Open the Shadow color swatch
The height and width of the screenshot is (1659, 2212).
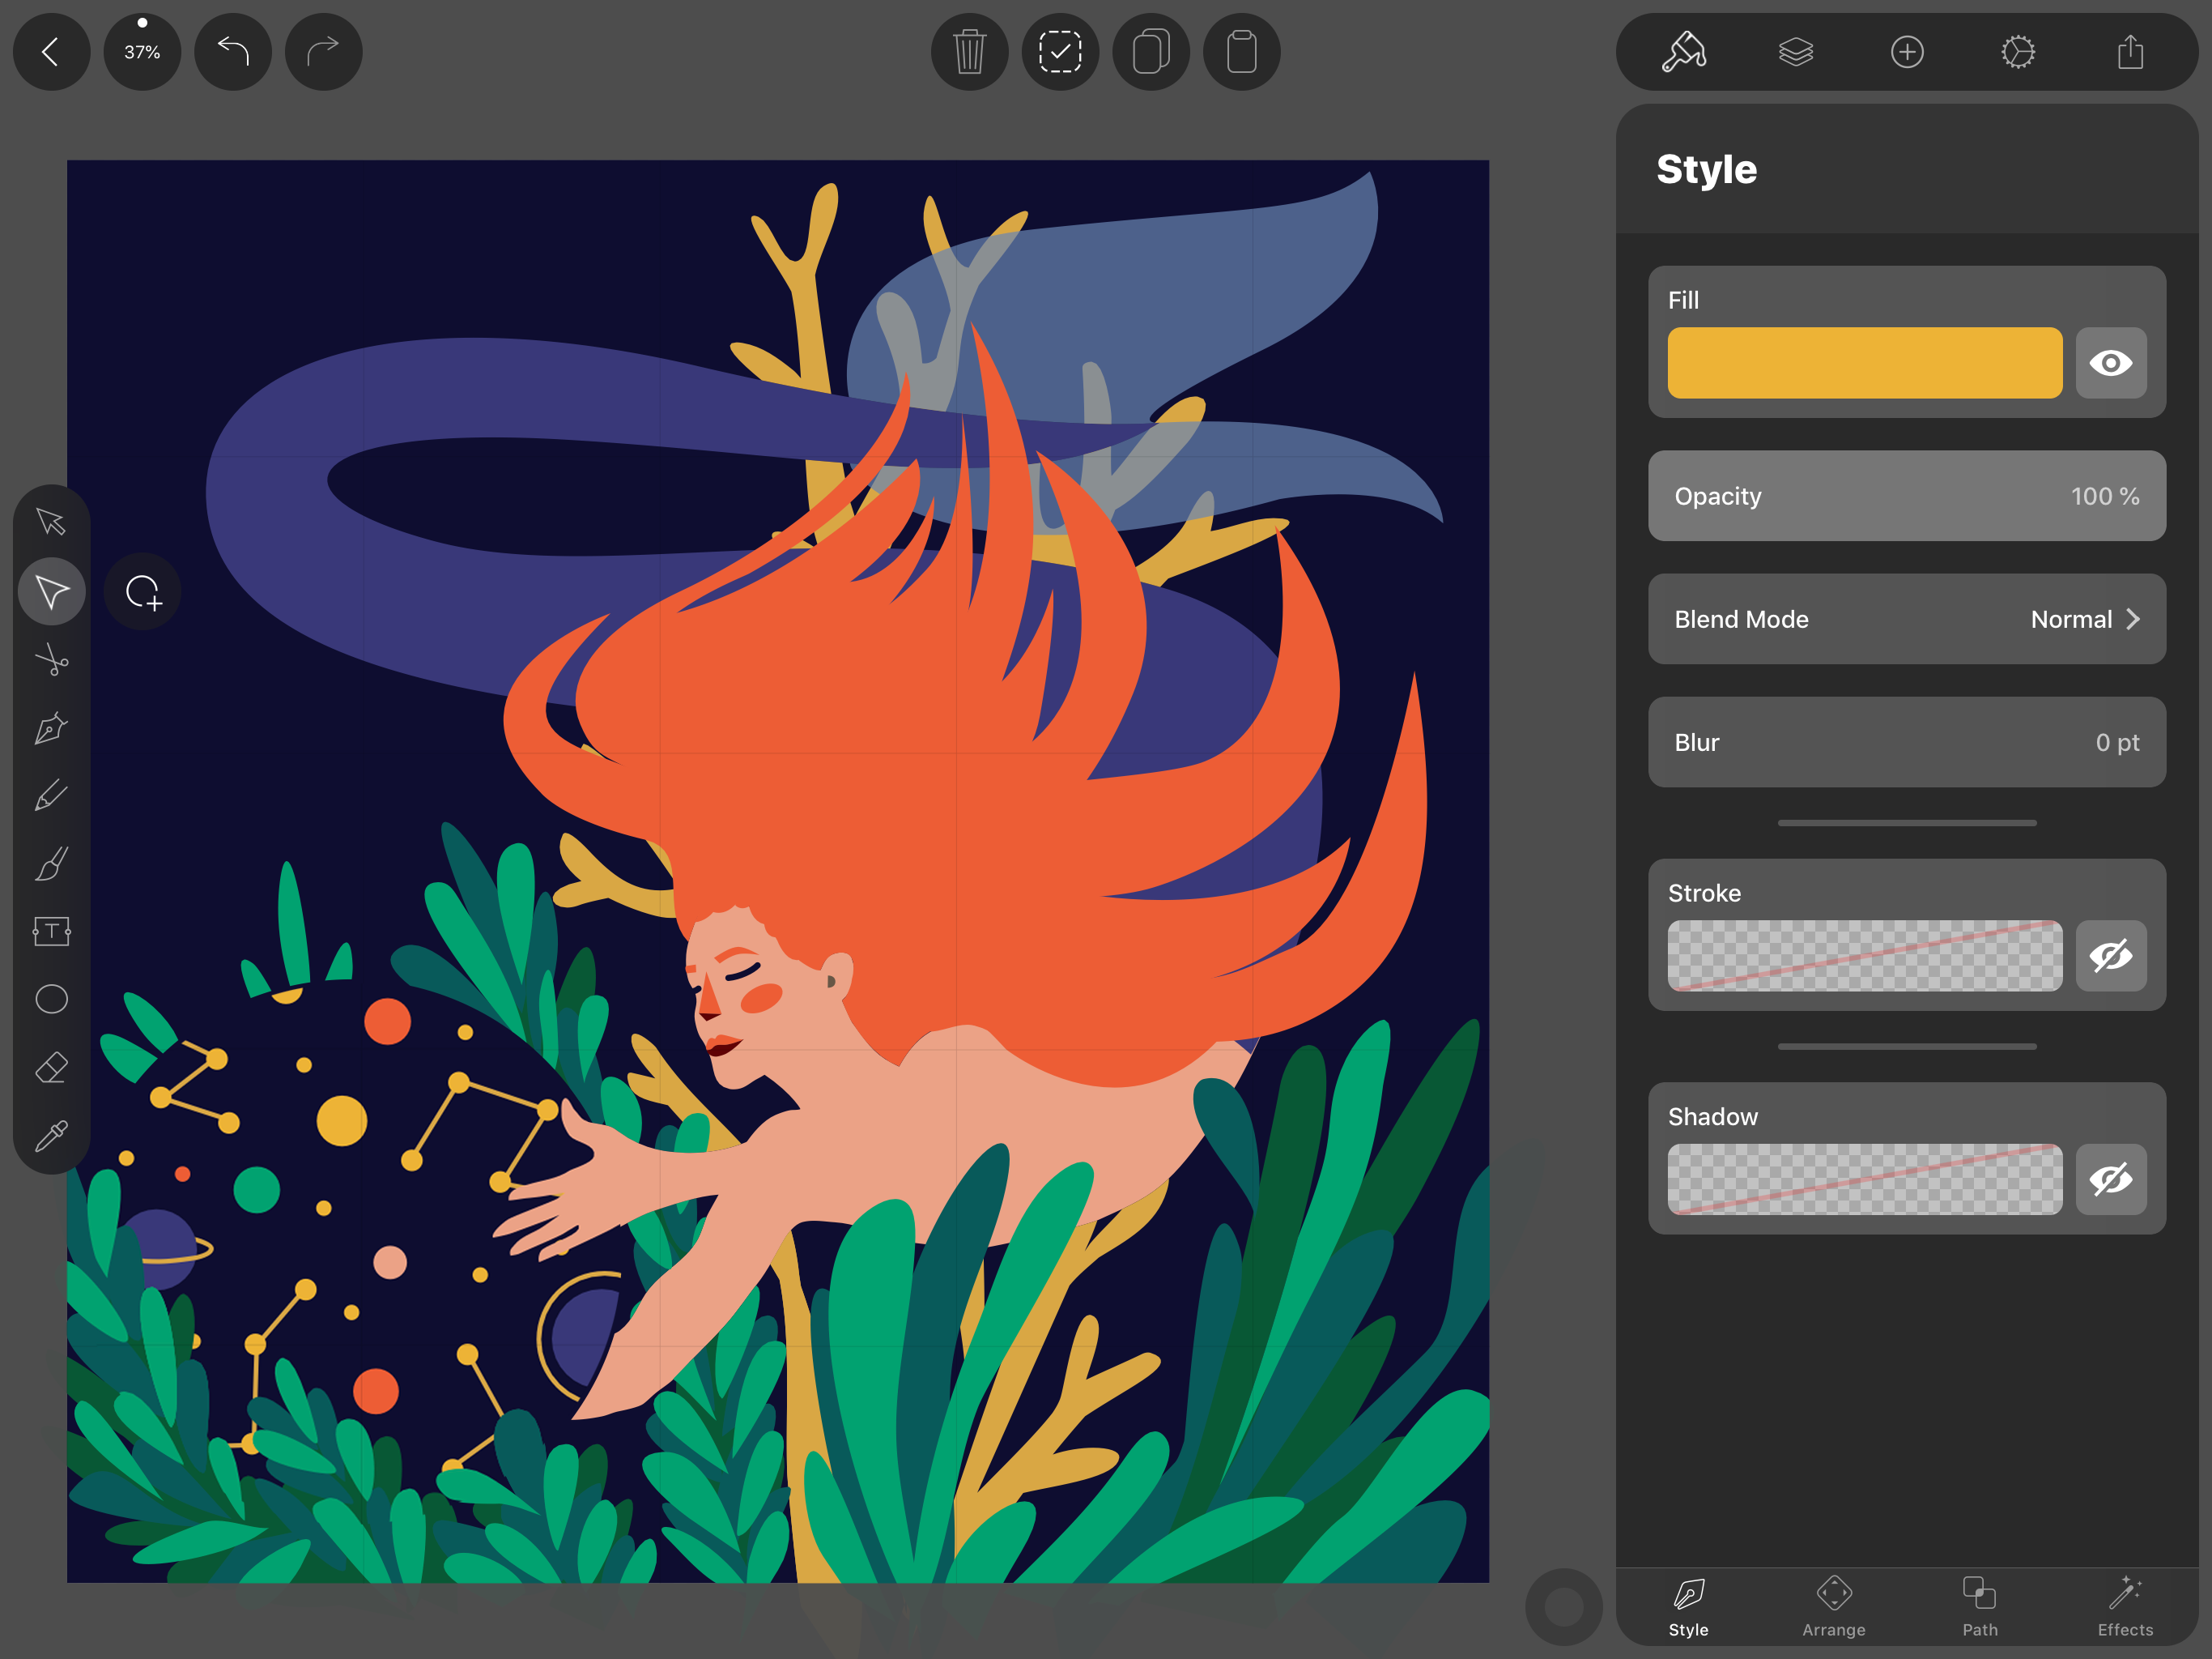click(x=1865, y=1179)
